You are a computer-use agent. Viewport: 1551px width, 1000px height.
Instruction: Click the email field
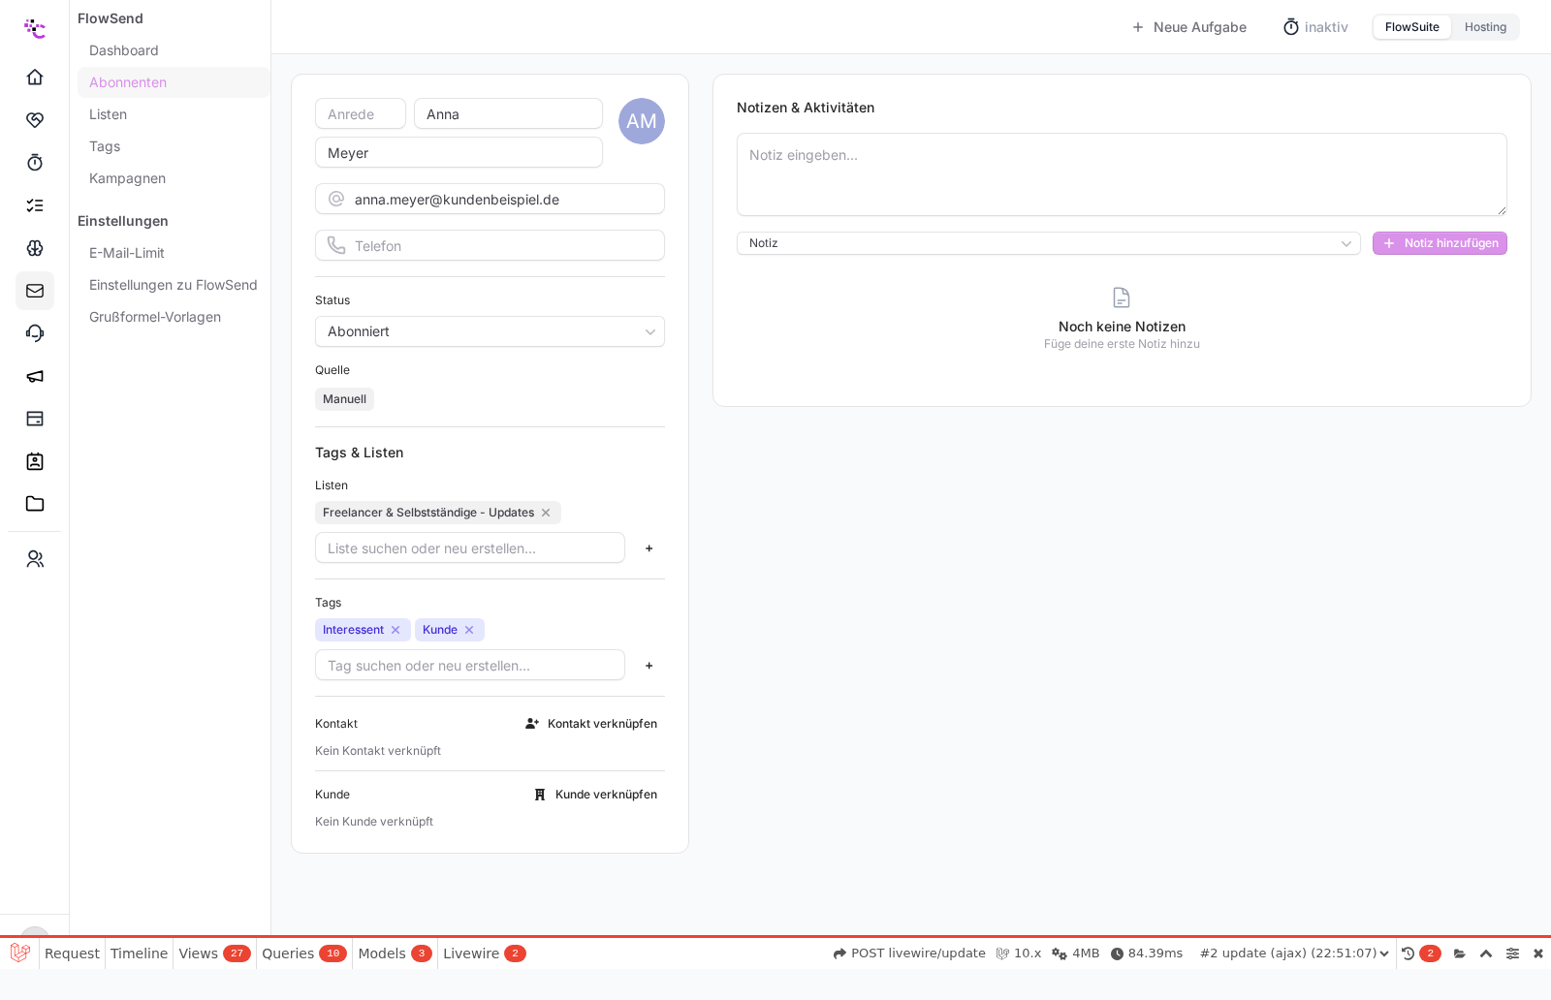tap(490, 199)
